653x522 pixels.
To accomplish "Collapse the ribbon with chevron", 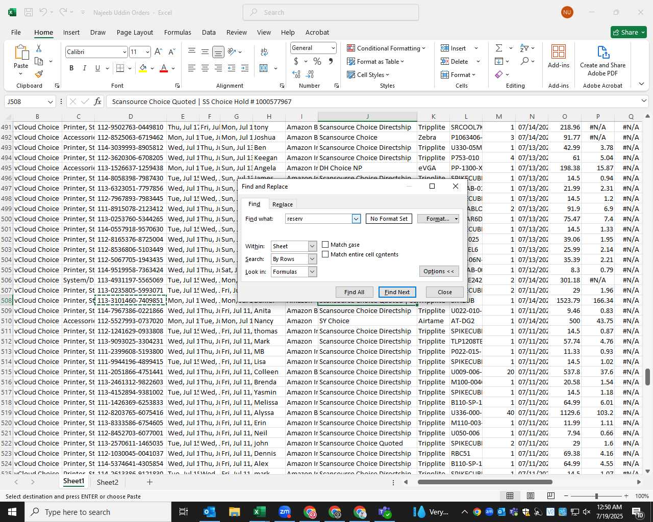I will pyautogui.click(x=641, y=84).
